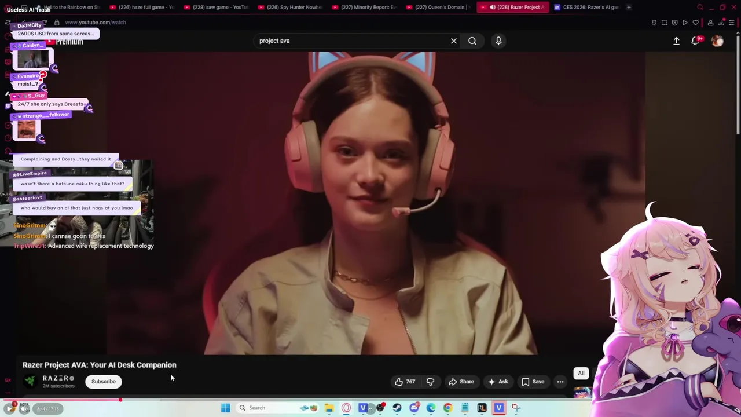Switch to 'haze full game' tab
Image resolution: width=741 pixels, height=417 pixels.
[x=141, y=7]
